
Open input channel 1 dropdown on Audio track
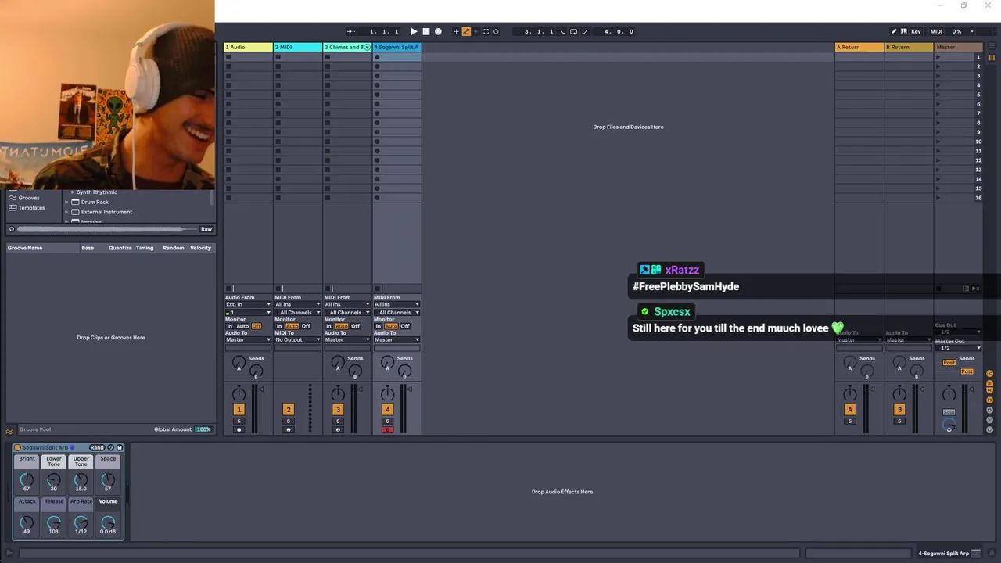248,312
